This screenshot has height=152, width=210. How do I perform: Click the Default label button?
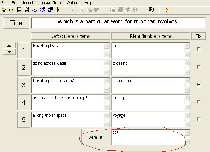96,137
